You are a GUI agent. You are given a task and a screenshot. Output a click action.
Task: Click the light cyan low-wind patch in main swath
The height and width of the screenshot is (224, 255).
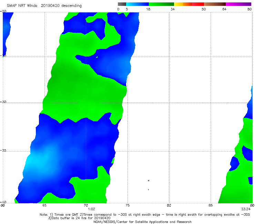[x=38, y=160]
